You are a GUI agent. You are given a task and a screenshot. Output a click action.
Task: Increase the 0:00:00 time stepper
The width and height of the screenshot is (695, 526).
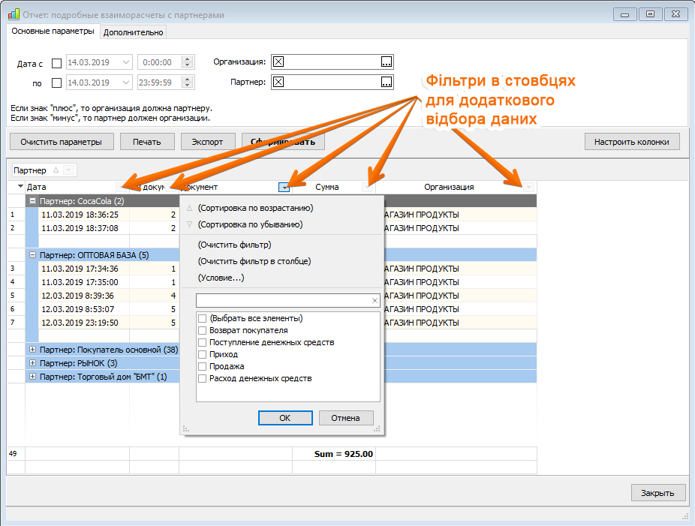point(188,59)
